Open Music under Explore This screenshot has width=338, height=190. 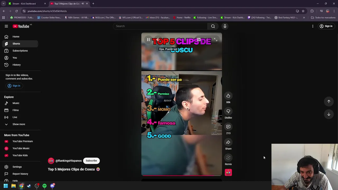20,103
